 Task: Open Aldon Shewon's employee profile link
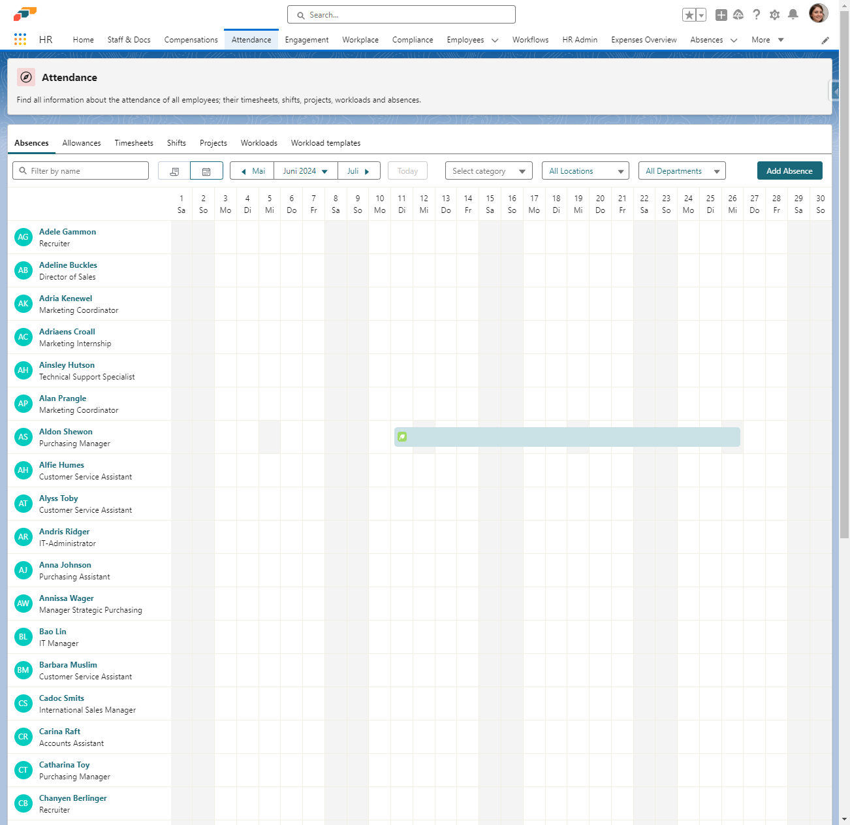click(x=66, y=432)
